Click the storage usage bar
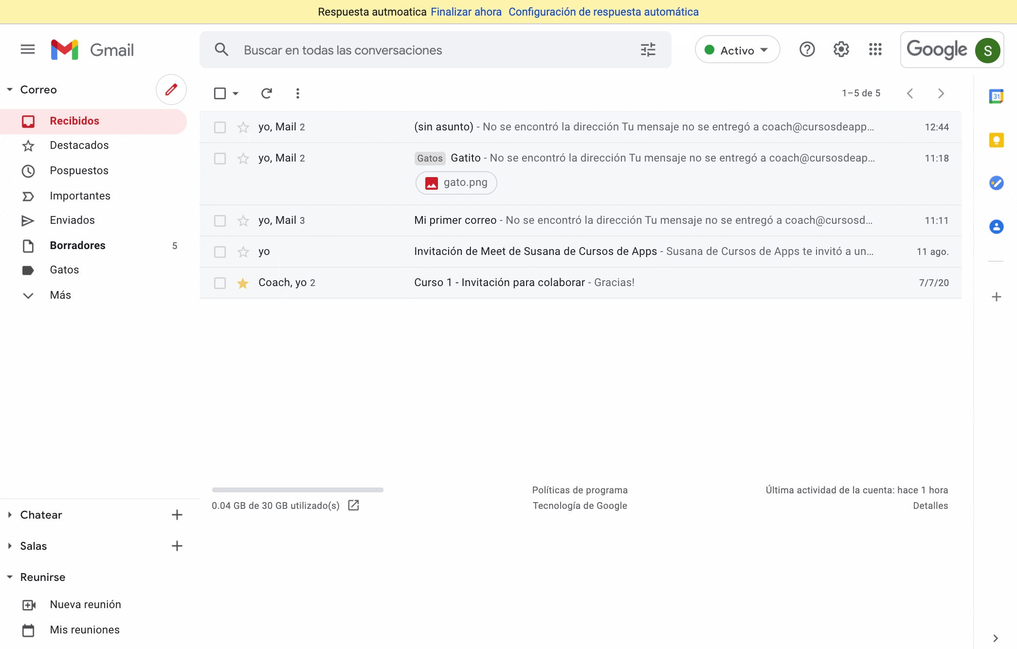The width and height of the screenshot is (1017, 649). click(x=298, y=490)
